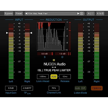The height and width of the screenshot is (108, 108).
Task: Open the orange Options button
Action: (97, 88)
